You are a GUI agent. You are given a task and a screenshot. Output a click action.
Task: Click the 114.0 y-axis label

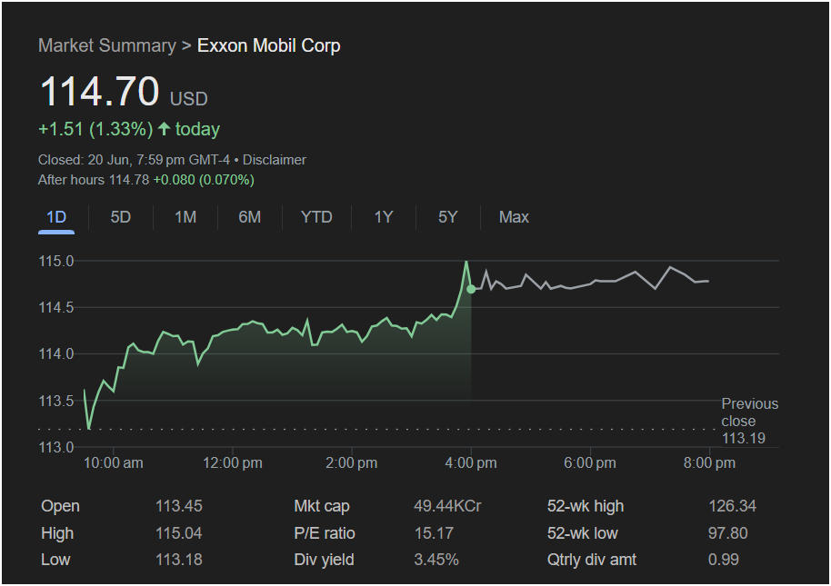click(56, 353)
